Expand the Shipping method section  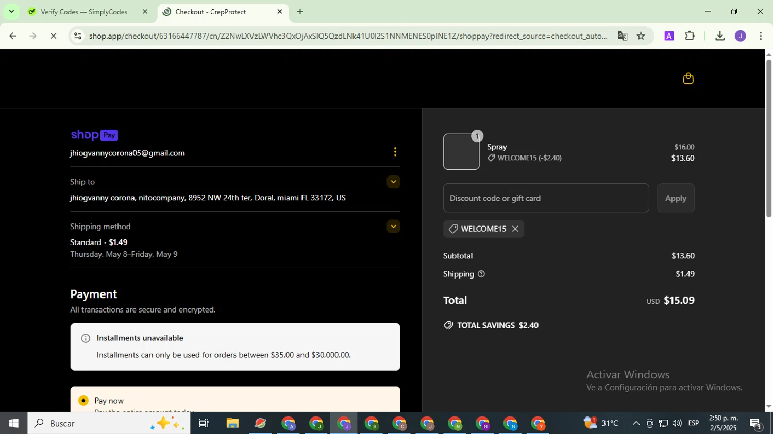tap(393, 227)
